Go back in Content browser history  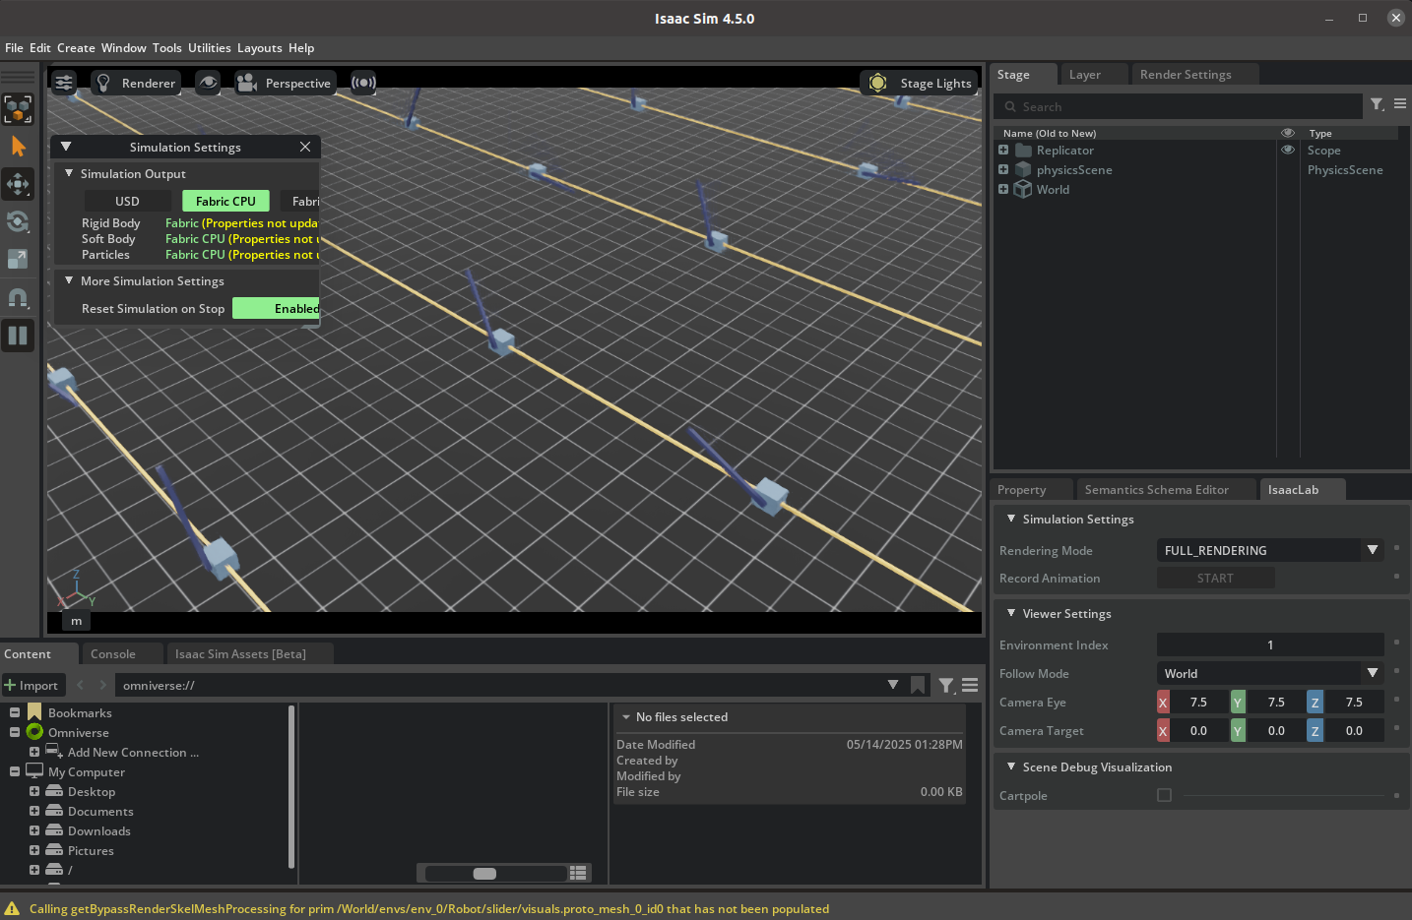81,685
